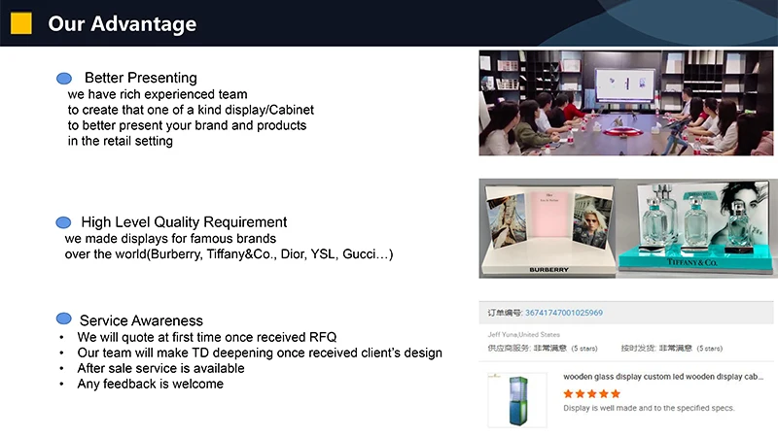Select the Better Presenting heading text
Image resolution: width=778 pixels, height=437 pixels.
tap(140, 78)
